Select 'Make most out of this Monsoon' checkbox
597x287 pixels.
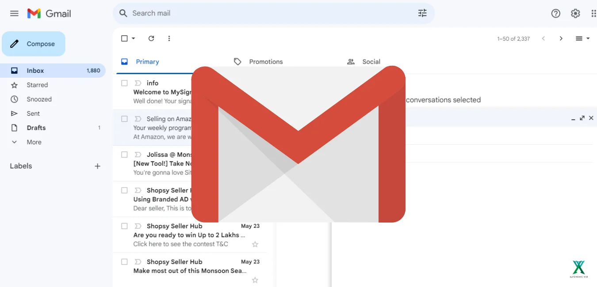coord(124,262)
